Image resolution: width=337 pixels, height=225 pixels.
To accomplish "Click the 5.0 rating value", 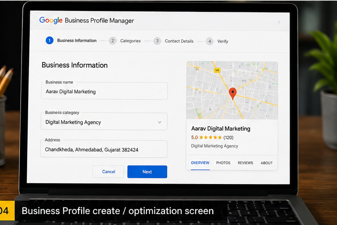I will tap(194, 138).
